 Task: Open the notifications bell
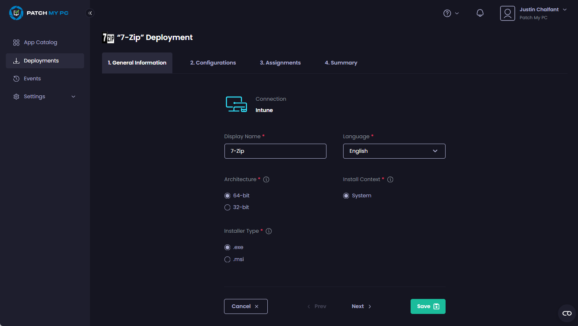coord(480,13)
